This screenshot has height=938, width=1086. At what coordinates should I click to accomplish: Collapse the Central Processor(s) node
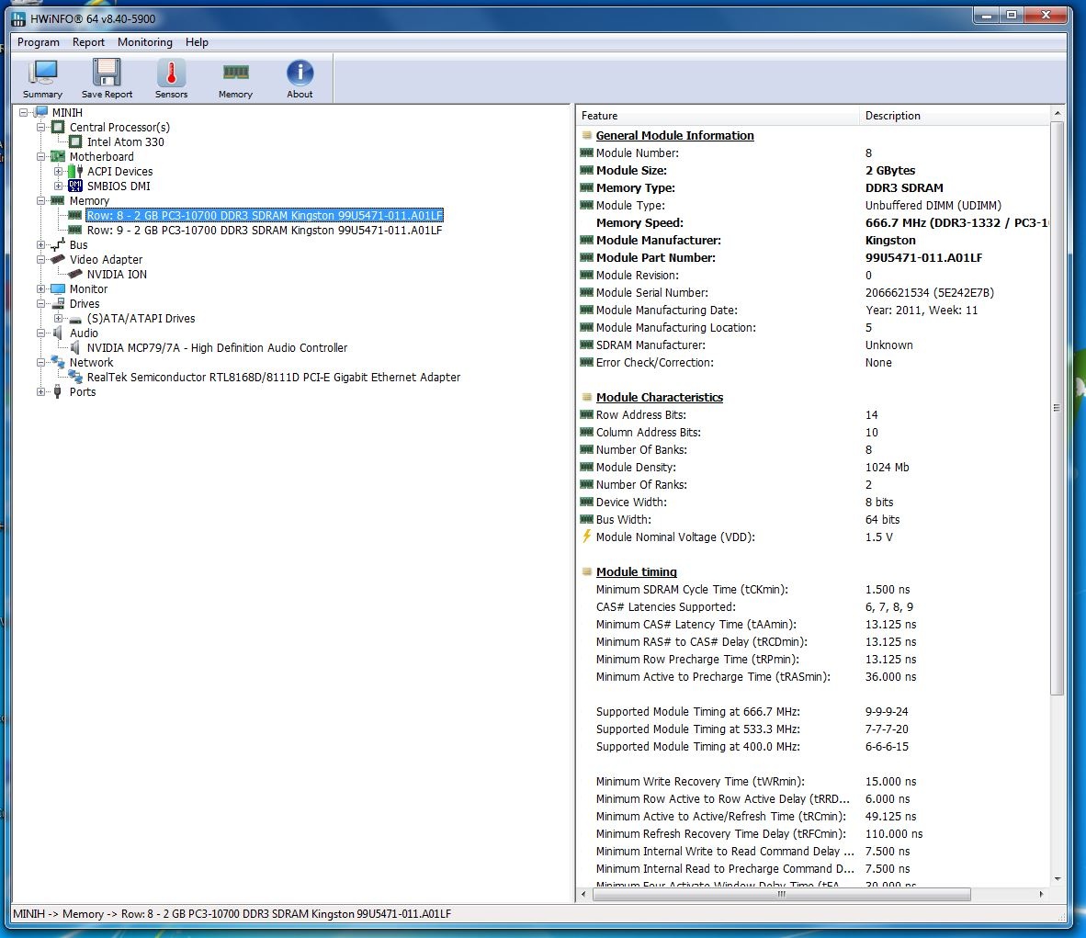40,127
